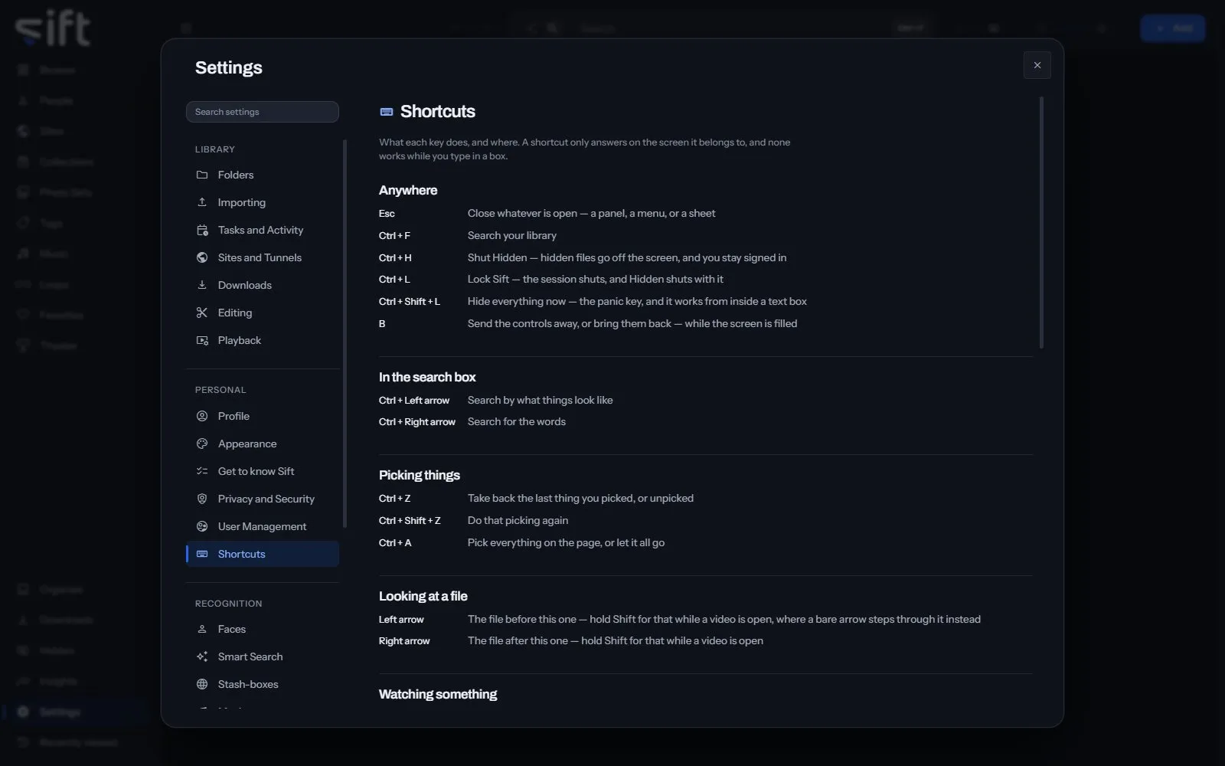Click the "Looking at a file" heading
This screenshot has width=1225, height=766.
pyautogui.click(x=423, y=596)
